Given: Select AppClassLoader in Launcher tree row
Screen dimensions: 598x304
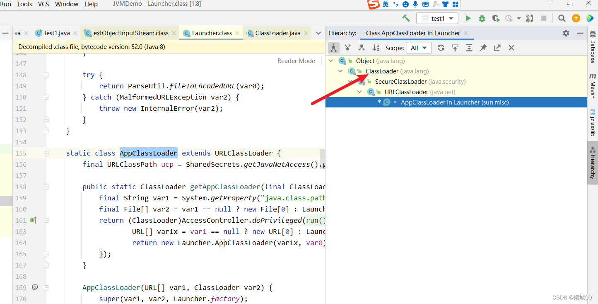Looking at the screenshot, I should tap(456, 102).
